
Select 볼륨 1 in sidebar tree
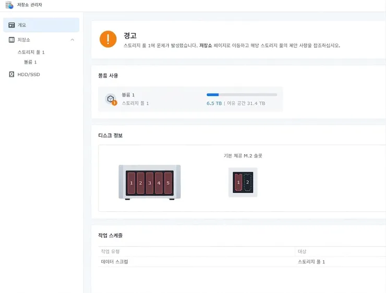point(30,62)
